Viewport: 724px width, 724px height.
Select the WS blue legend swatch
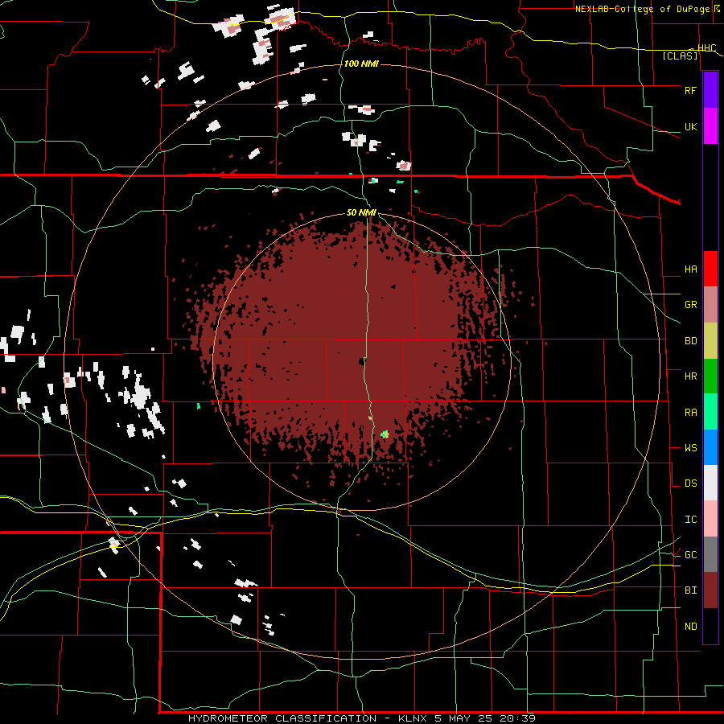tap(710, 447)
